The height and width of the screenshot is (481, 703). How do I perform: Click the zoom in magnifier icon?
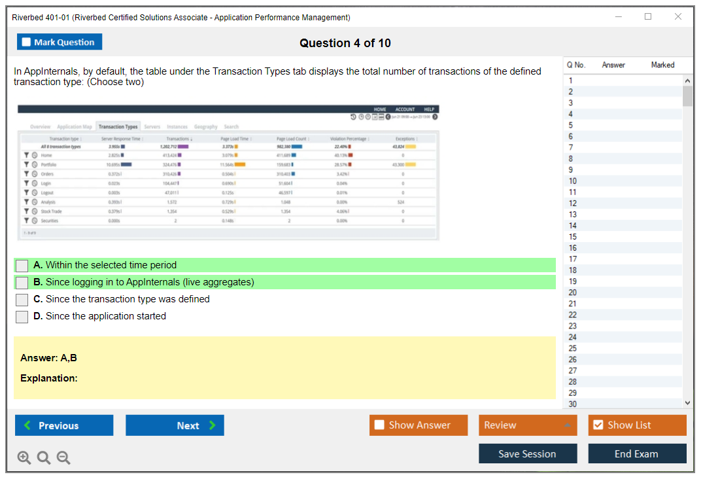[24, 458]
